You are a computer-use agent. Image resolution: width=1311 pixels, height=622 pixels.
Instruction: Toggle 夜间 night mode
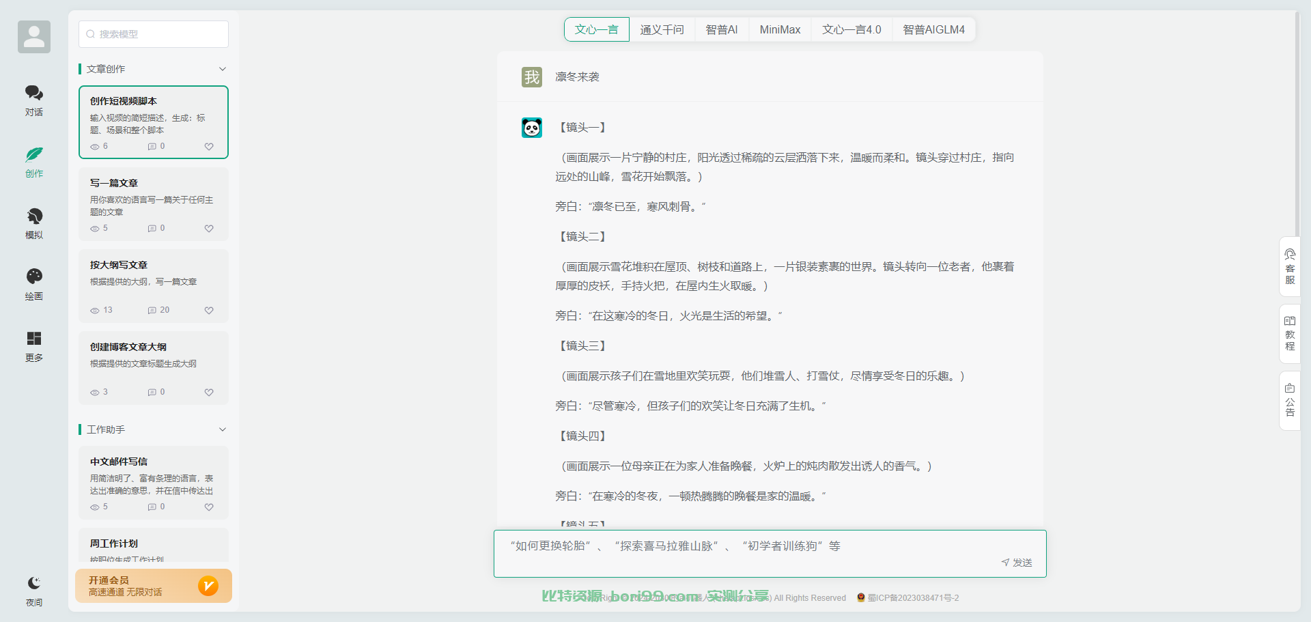pos(34,591)
